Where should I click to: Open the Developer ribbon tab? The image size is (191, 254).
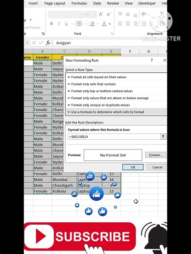tap(147, 3)
